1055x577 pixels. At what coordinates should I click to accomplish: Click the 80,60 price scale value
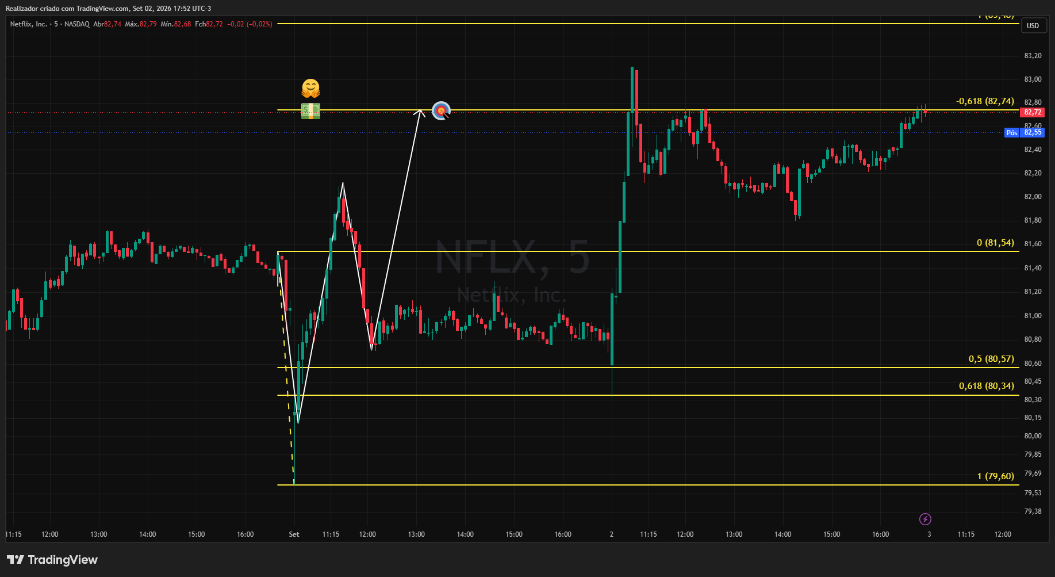[x=1033, y=364]
